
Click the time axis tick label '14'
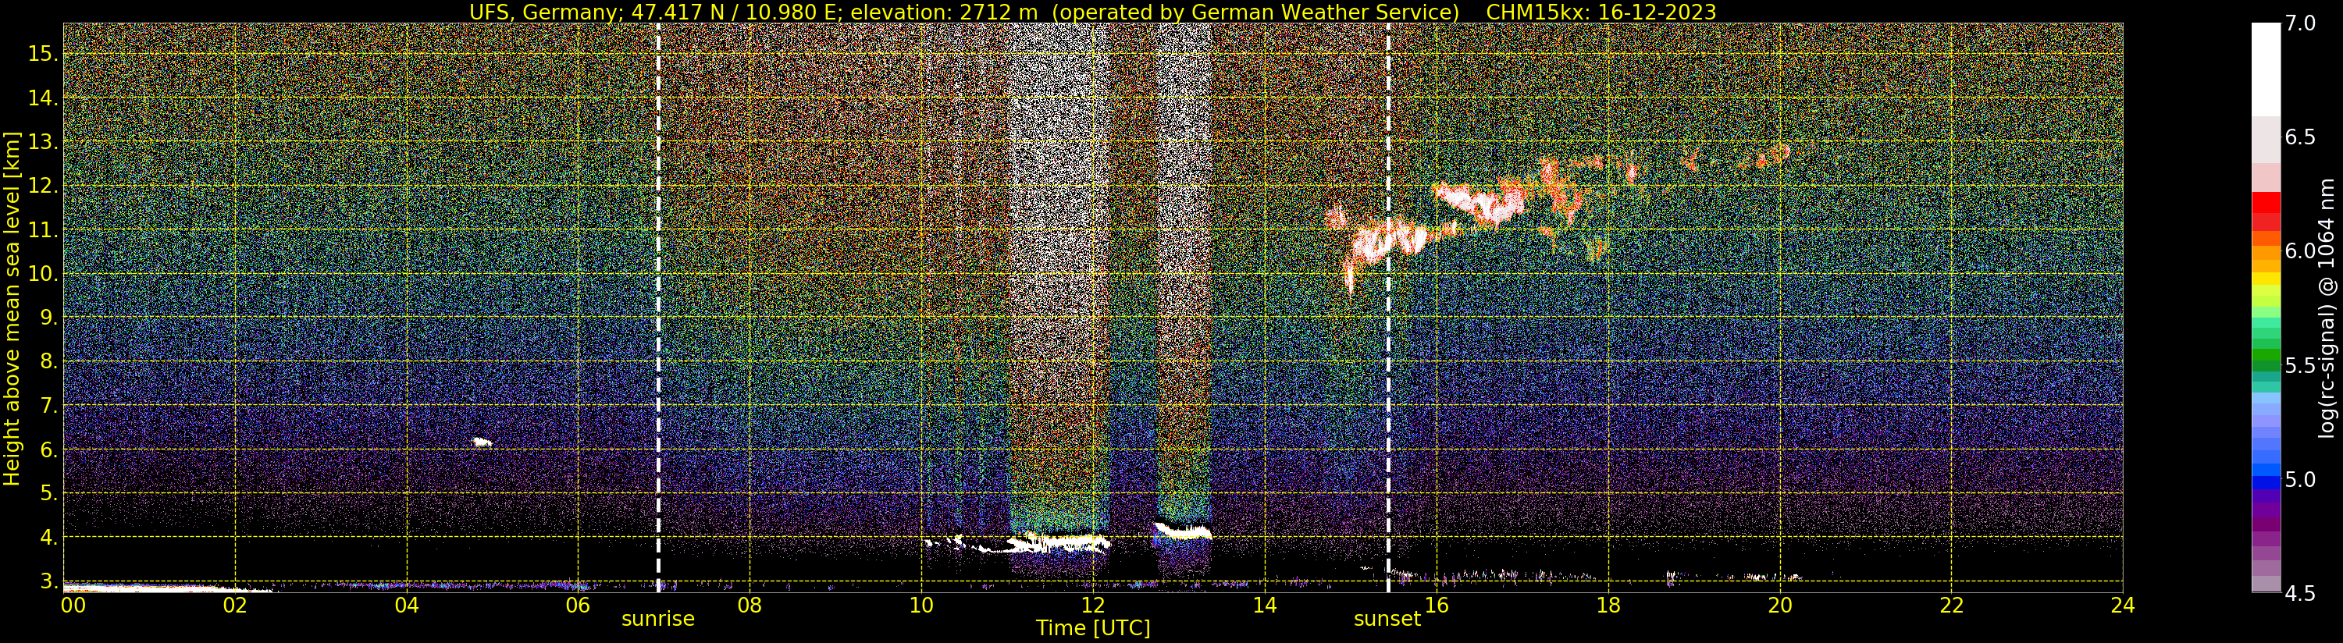coord(1264,605)
